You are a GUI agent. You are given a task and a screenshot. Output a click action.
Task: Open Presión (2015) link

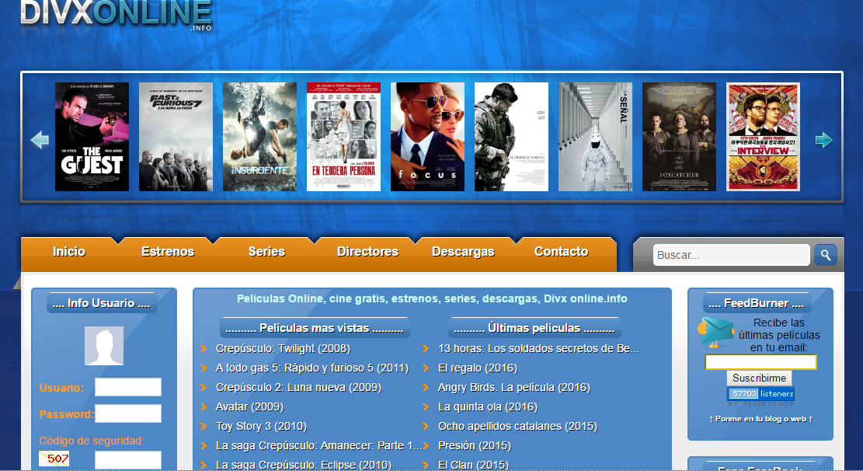(475, 445)
